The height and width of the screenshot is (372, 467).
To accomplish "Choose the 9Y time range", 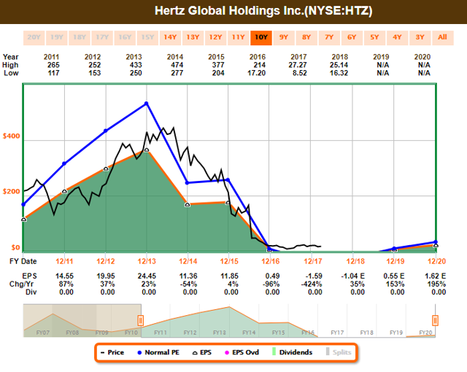I will [284, 37].
